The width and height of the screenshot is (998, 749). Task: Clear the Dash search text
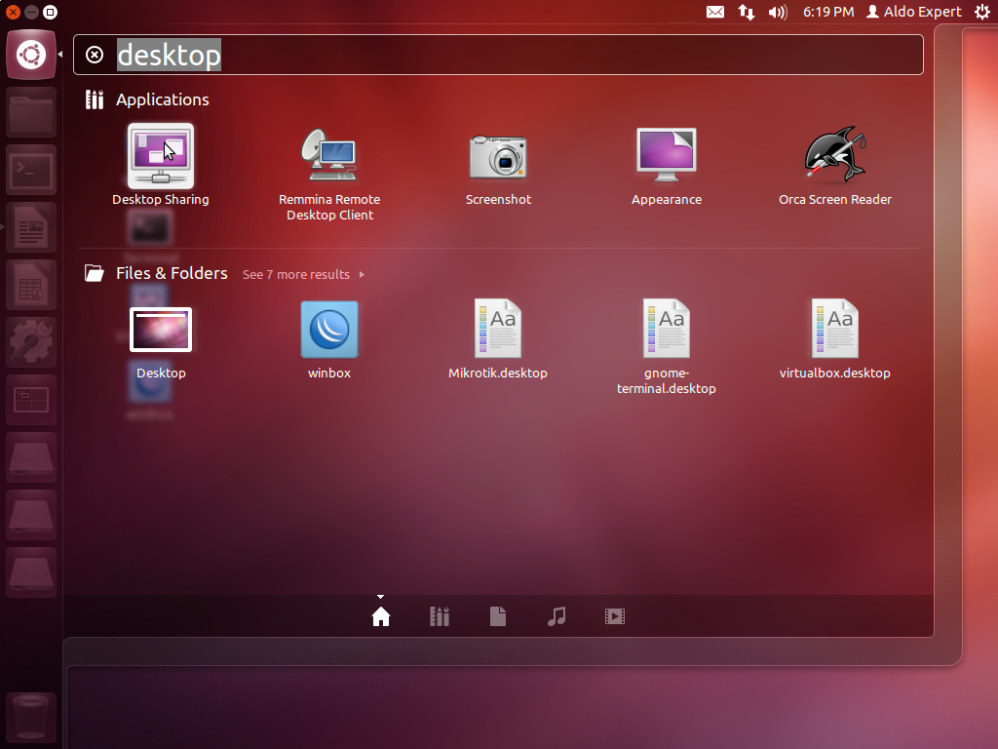click(95, 55)
